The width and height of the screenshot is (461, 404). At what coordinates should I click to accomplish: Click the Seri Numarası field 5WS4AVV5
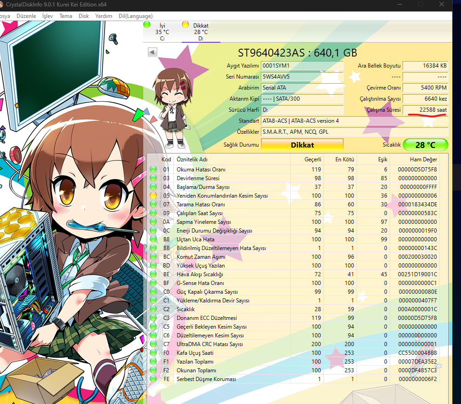(x=302, y=77)
